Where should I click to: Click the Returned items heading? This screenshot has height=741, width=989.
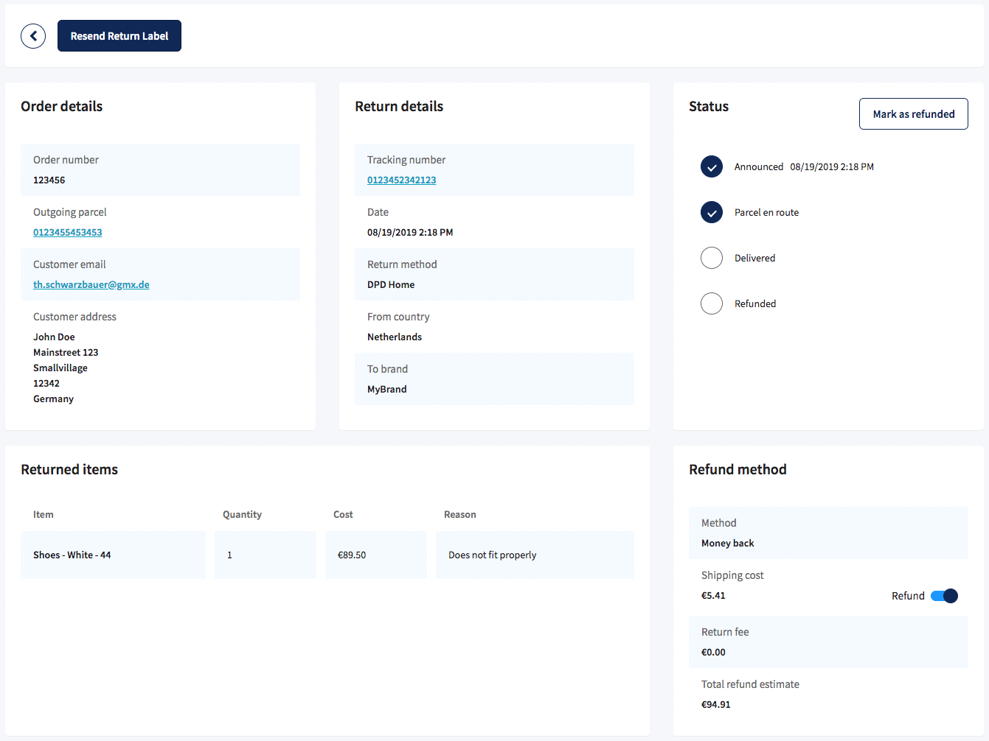69,469
